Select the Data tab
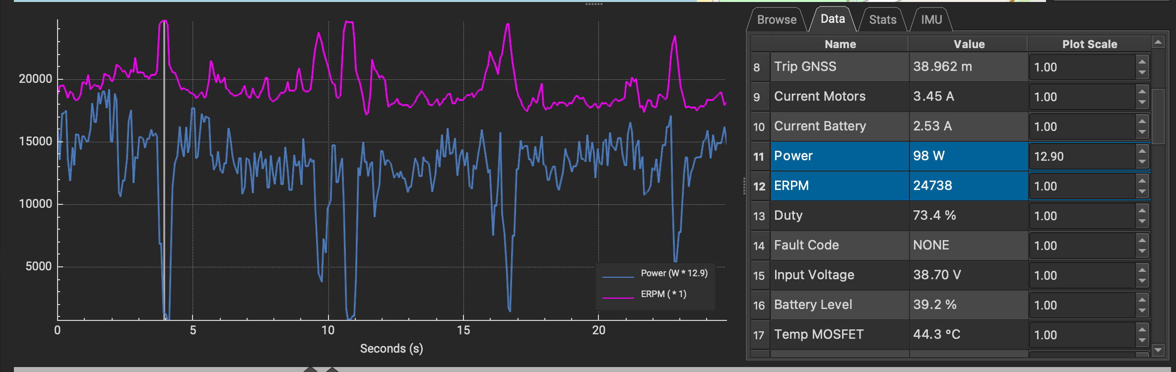The width and height of the screenshot is (1176, 372). pyautogui.click(x=832, y=19)
